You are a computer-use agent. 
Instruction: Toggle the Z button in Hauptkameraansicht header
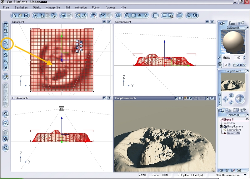click(191, 98)
